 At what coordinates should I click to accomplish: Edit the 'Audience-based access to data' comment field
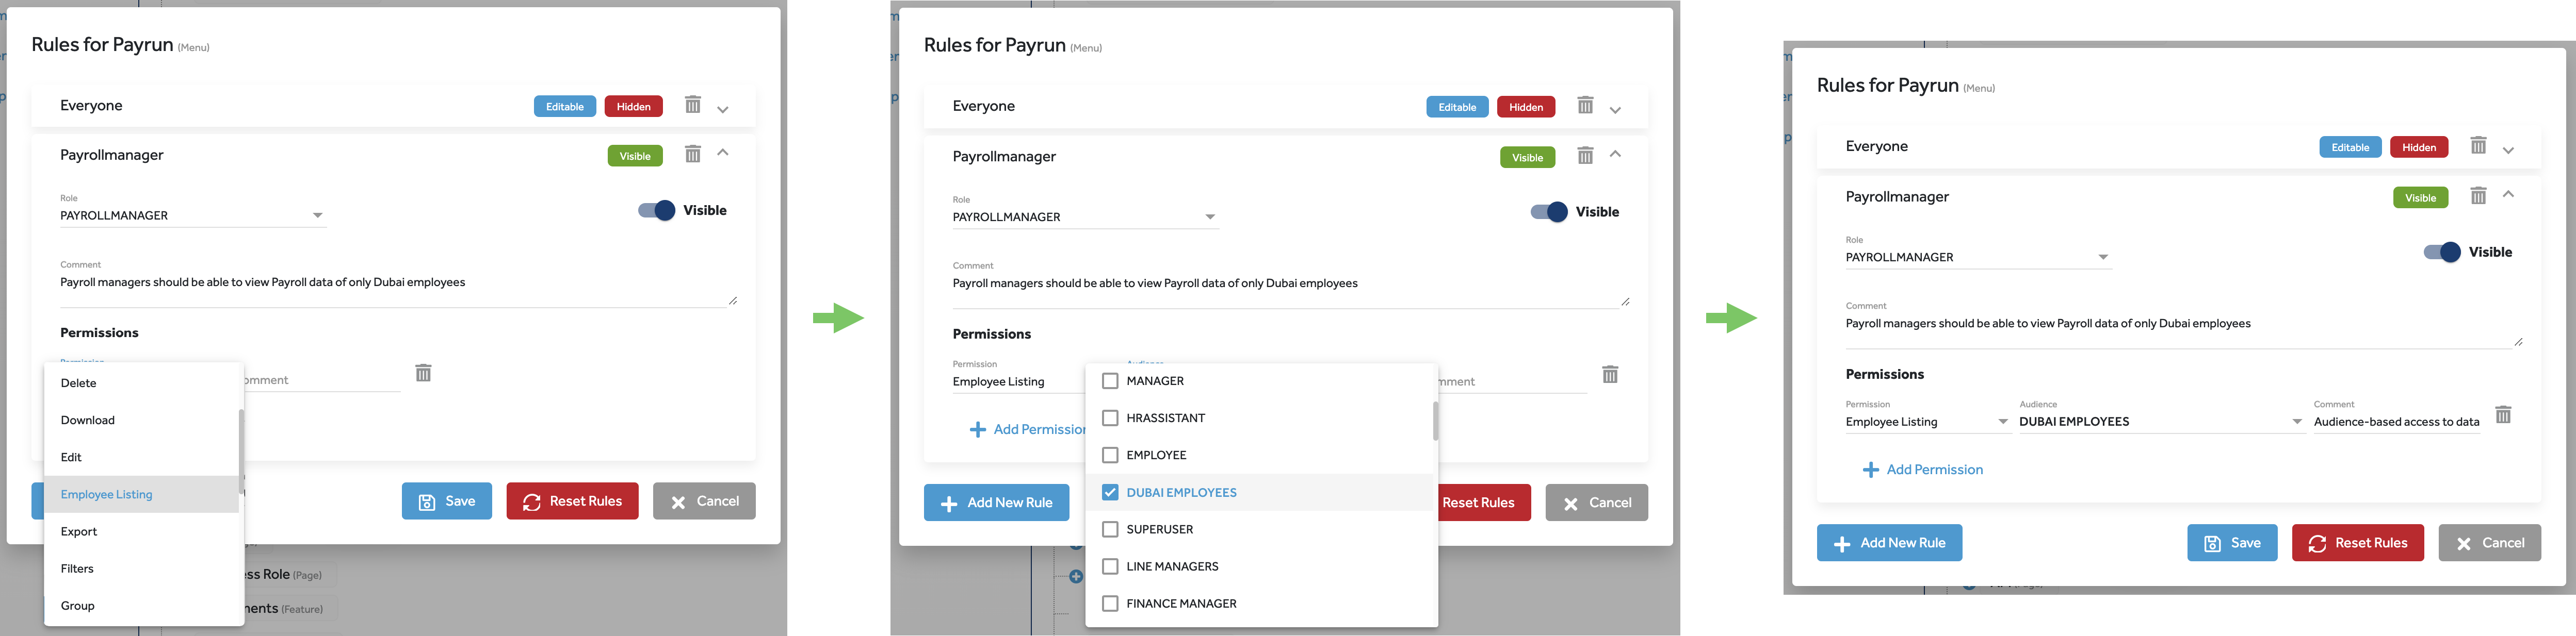pos(2396,422)
